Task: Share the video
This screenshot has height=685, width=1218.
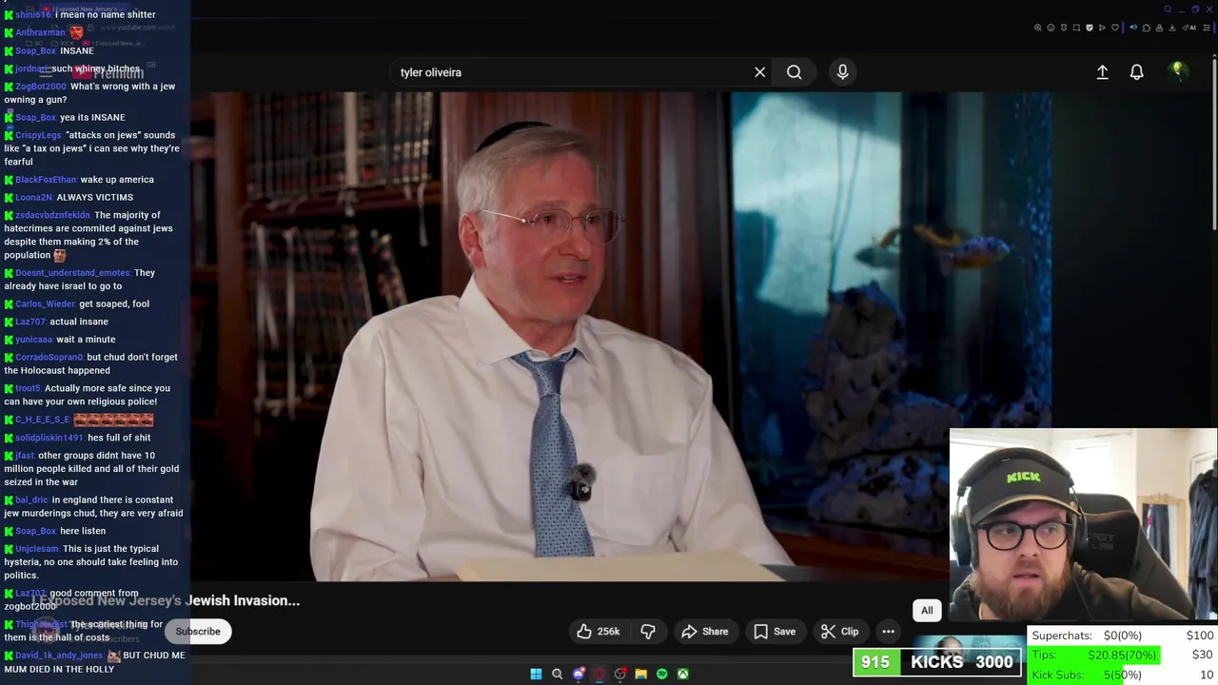Action: click(704, 632)
